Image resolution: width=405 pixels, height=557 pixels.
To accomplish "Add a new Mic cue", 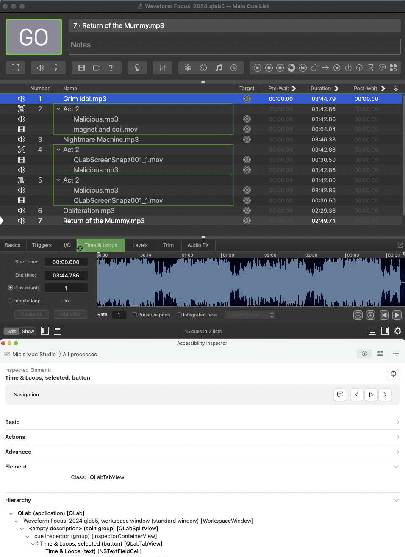I will [x=56, y=68].
